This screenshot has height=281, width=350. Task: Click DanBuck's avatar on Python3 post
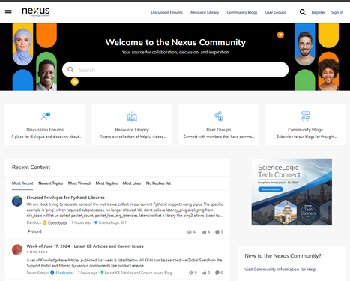[x=17, y=201]
